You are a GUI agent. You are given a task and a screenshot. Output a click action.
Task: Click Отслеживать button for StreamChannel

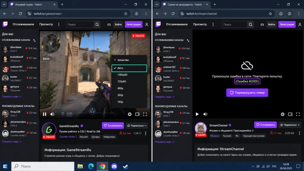click(x=265, y=125)
